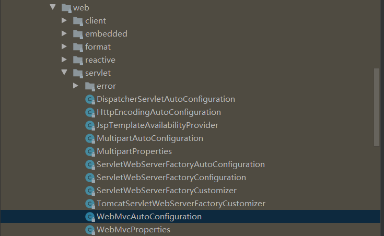
Task: Open MultipartAutoConfiguration class name
Action: [x=150, y=138]
